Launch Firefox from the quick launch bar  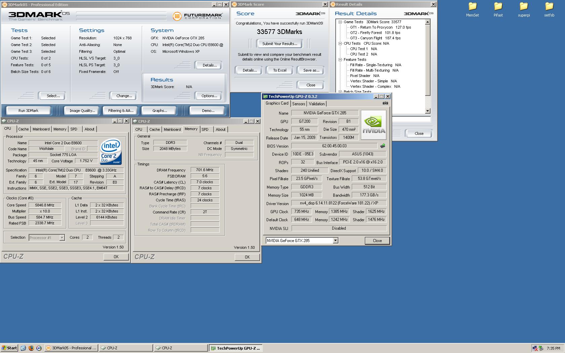pos(31,348)
